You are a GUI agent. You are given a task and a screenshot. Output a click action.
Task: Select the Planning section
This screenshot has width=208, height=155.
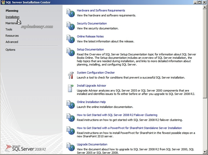(x=12, y=11)
